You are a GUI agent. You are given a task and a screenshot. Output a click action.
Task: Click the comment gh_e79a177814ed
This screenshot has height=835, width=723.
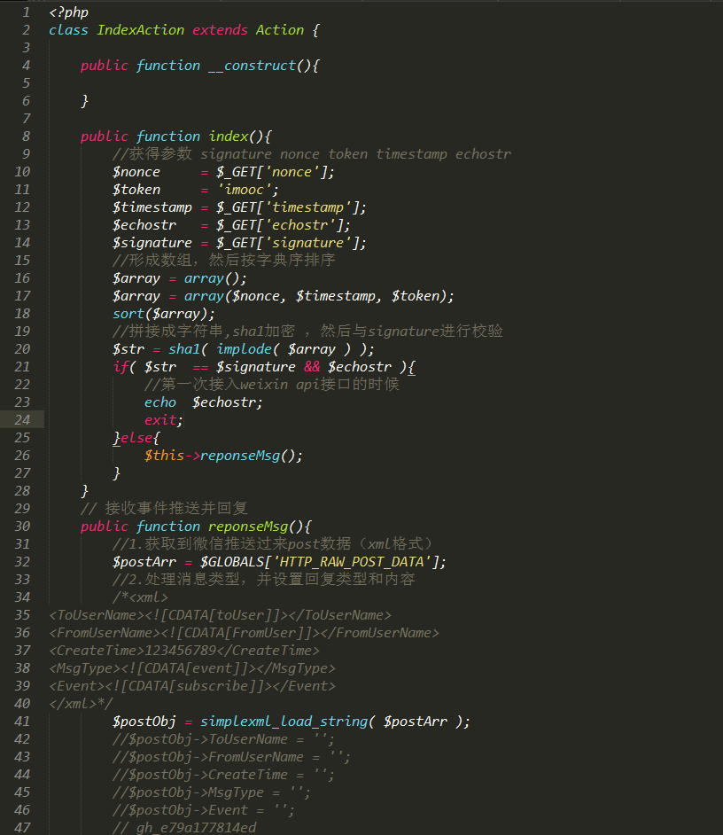tap(184, 828)
